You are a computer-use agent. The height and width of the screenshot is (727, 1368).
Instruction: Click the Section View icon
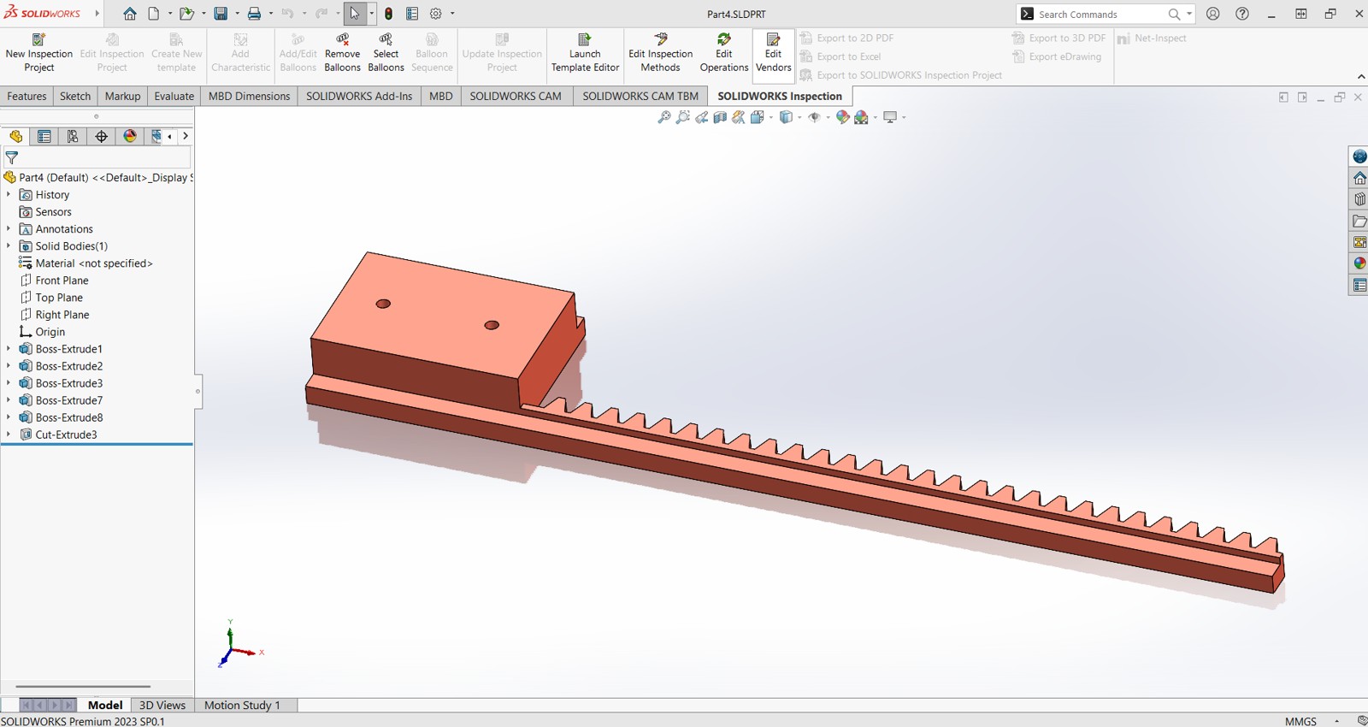point(720,117)
